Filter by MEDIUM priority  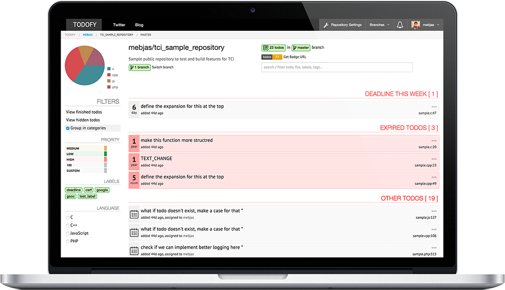tap(86, 148)
